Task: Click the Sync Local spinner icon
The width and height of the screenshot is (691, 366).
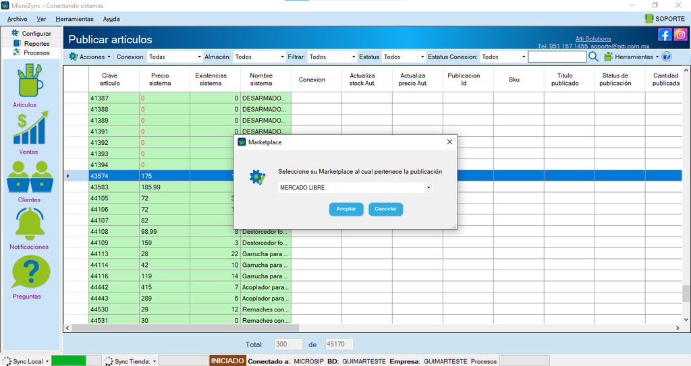Action: tap(7, 361)
